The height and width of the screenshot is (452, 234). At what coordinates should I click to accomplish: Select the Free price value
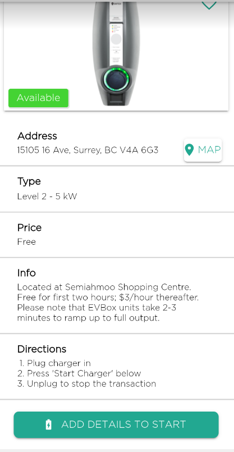(26, 241)
